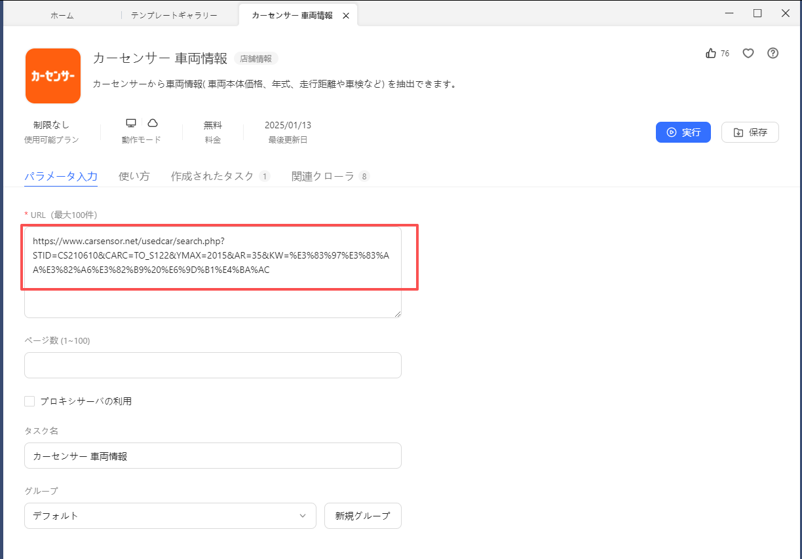Image resolution: width=802 pixels, height=559 pixels.
Task: Click the desktop local mode icon
Action: click(131, 123)
